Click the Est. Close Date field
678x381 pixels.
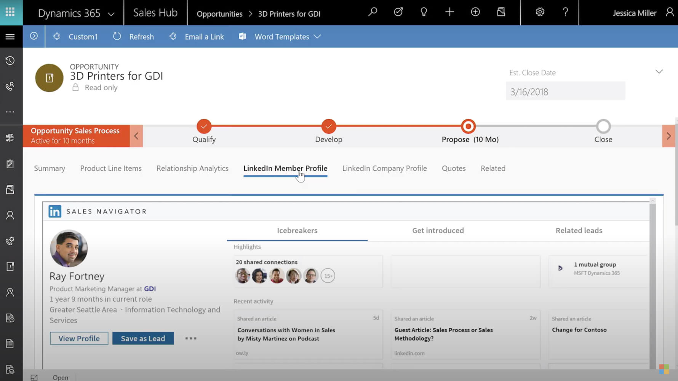[x=565, y=91]
